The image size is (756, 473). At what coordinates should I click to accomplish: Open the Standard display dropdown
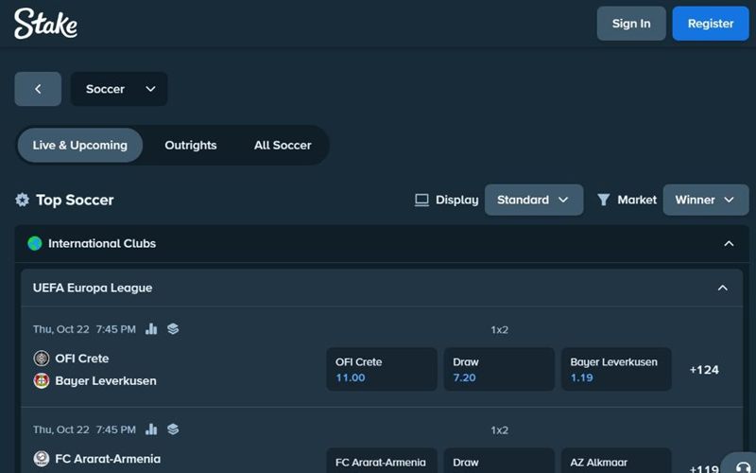tap(534, 200)
